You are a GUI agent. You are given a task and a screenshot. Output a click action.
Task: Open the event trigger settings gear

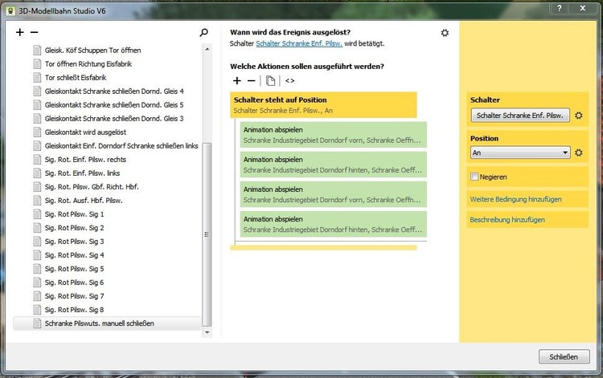pos(445,33)
